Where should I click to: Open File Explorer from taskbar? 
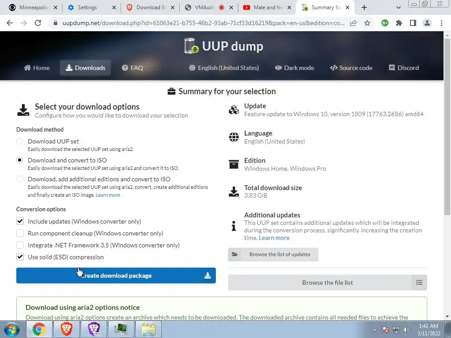tap(148, 329)
